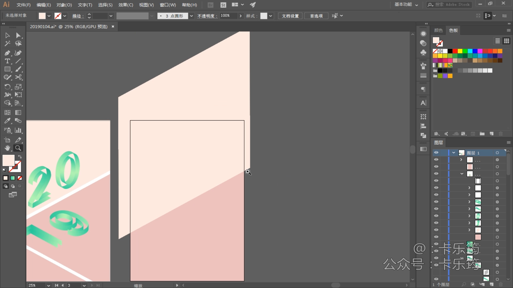Open the 效果(C) menu
The height and width of the screenshot is (288, 513).
tap(126, 5)
